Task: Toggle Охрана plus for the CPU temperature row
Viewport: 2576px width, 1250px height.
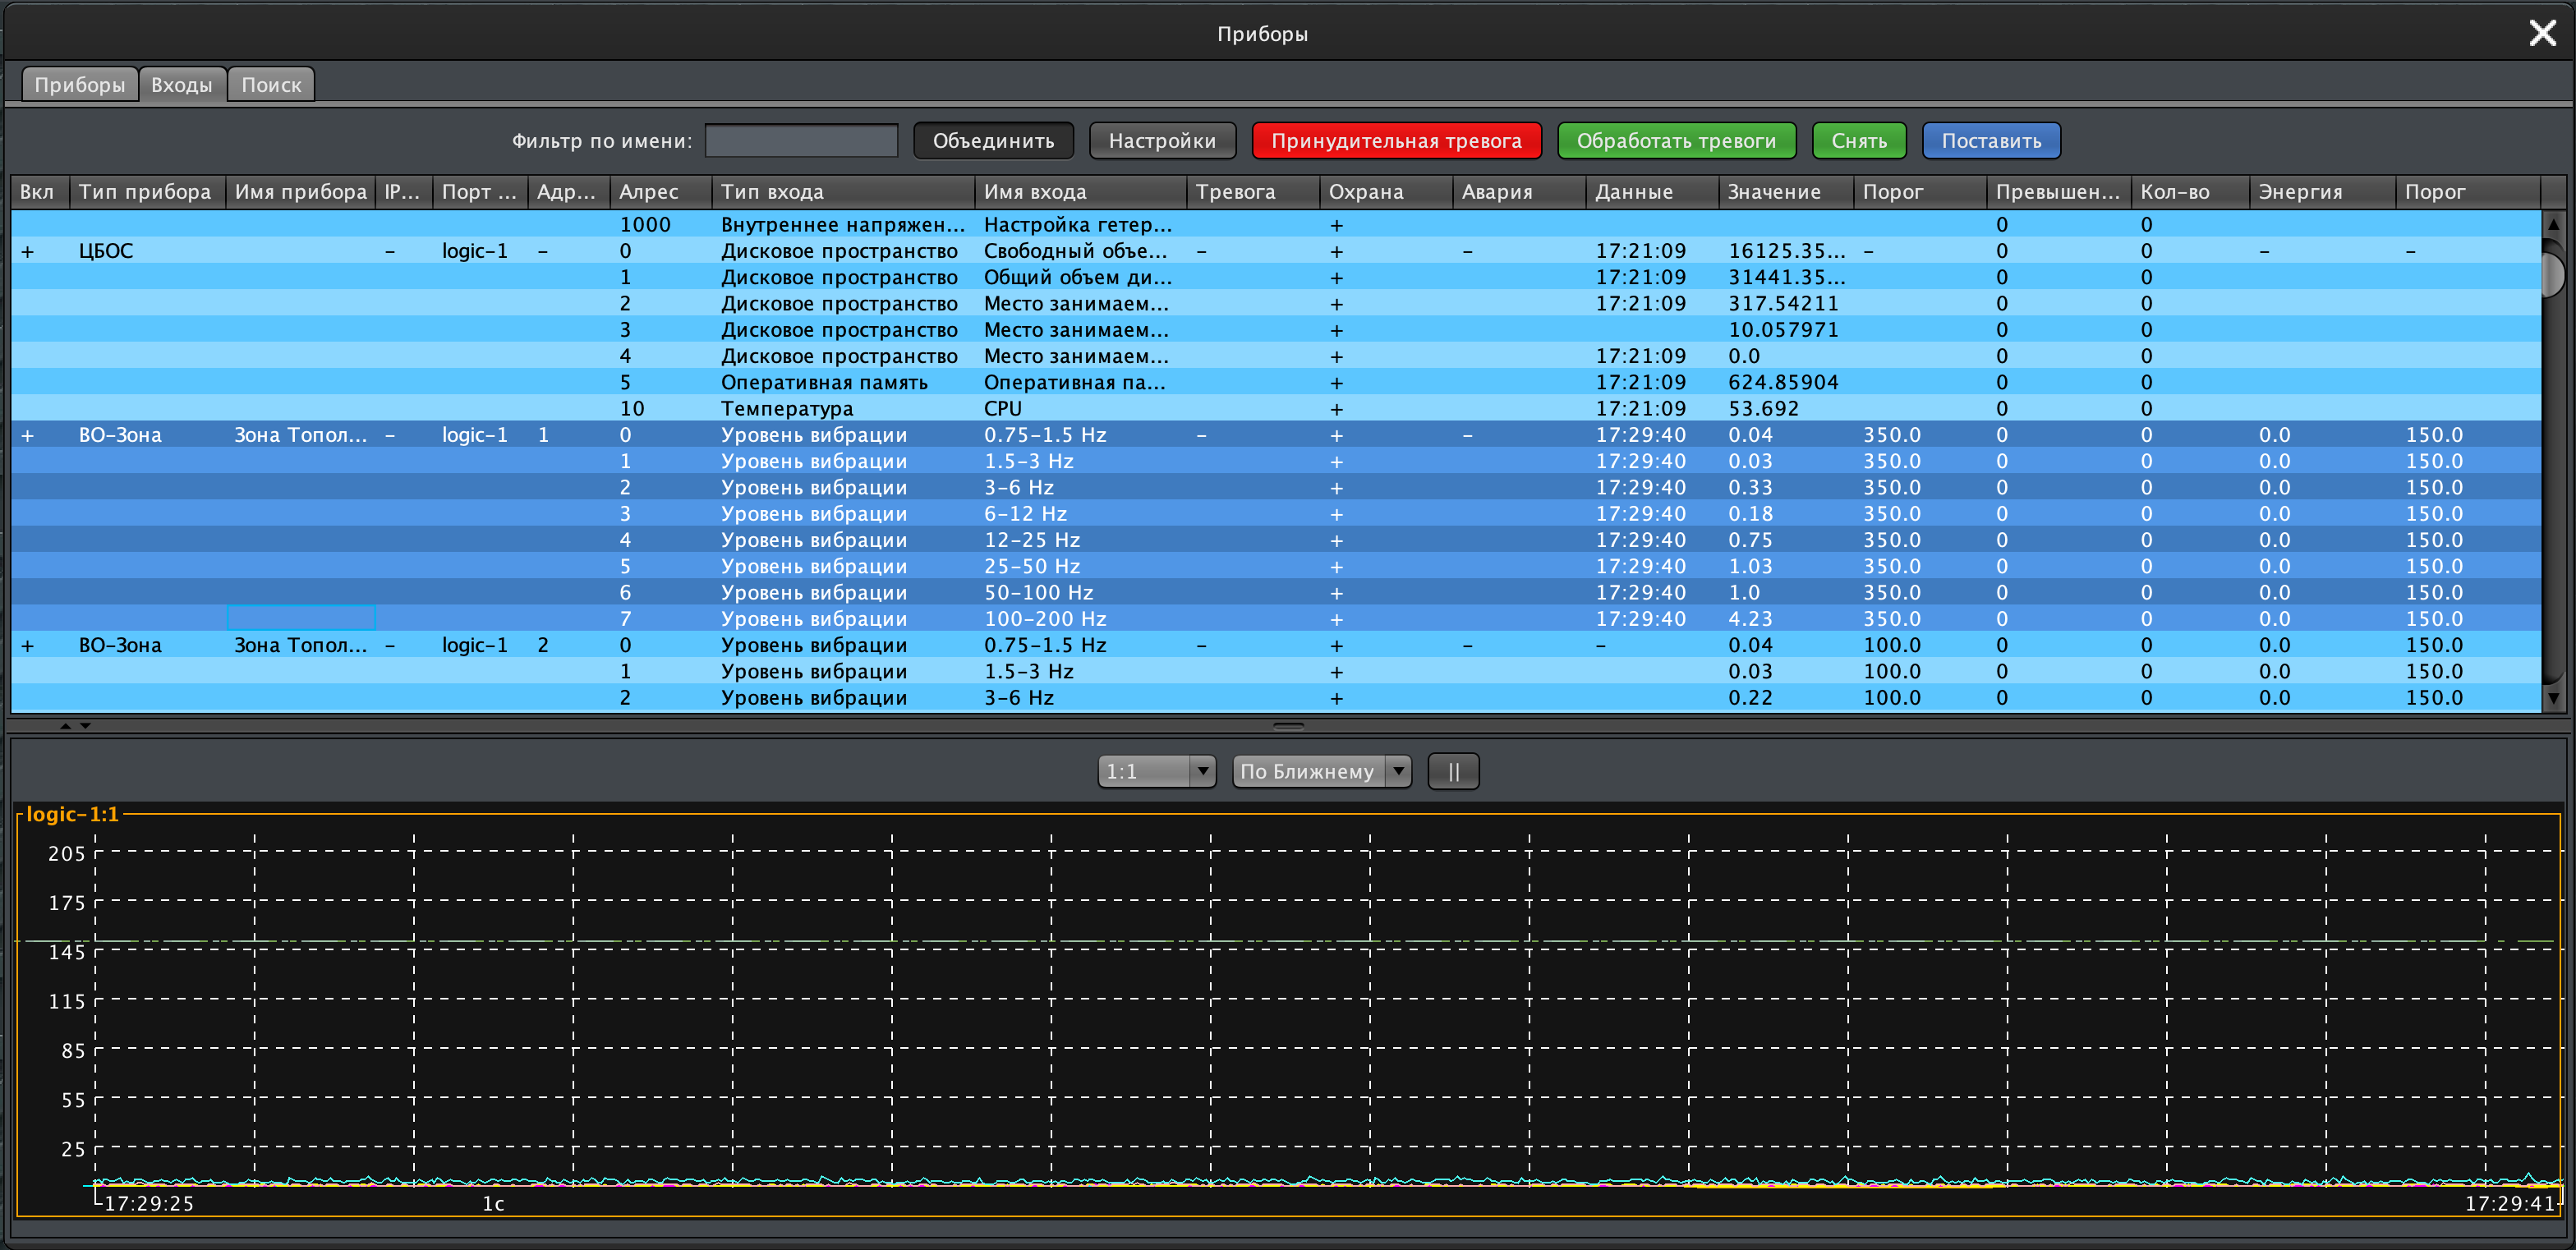Action: [x=1336, y=409]
